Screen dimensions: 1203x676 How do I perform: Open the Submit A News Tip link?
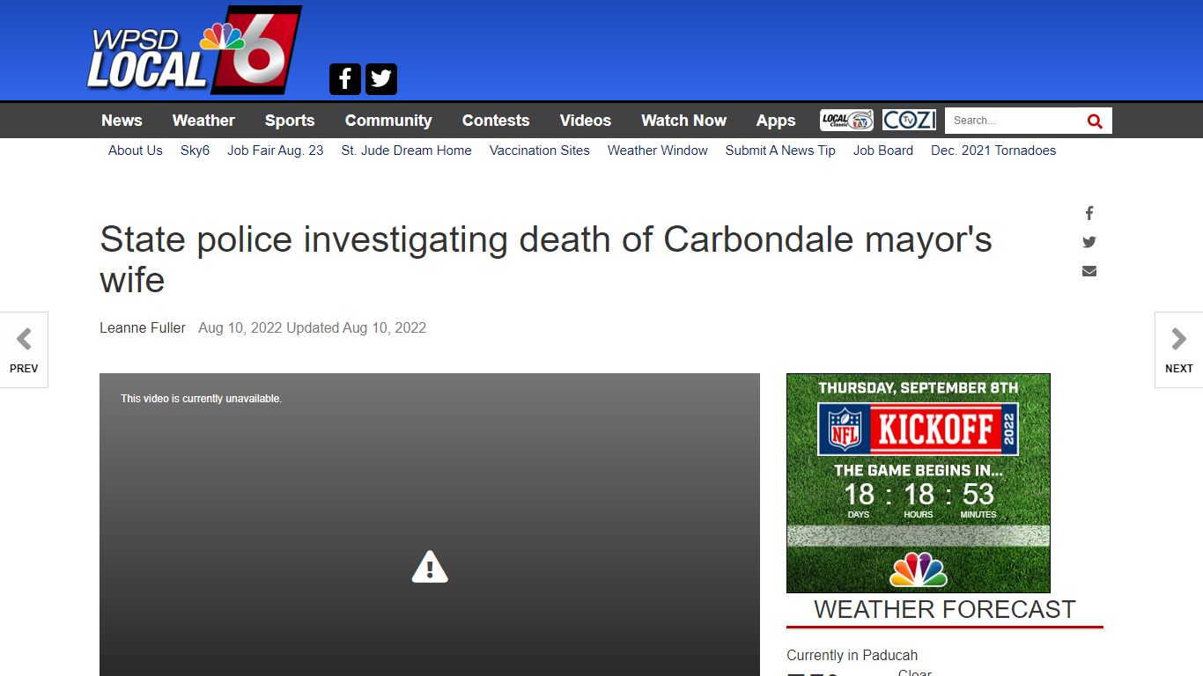[780, 151]
